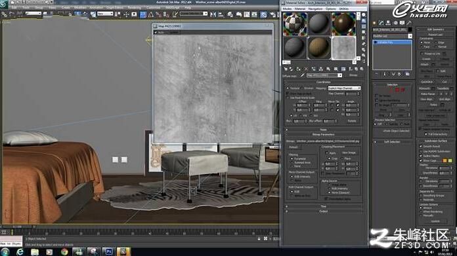Pick material from object eyedropper
Screen dimensions: 457x256
(x=303, y=75)
